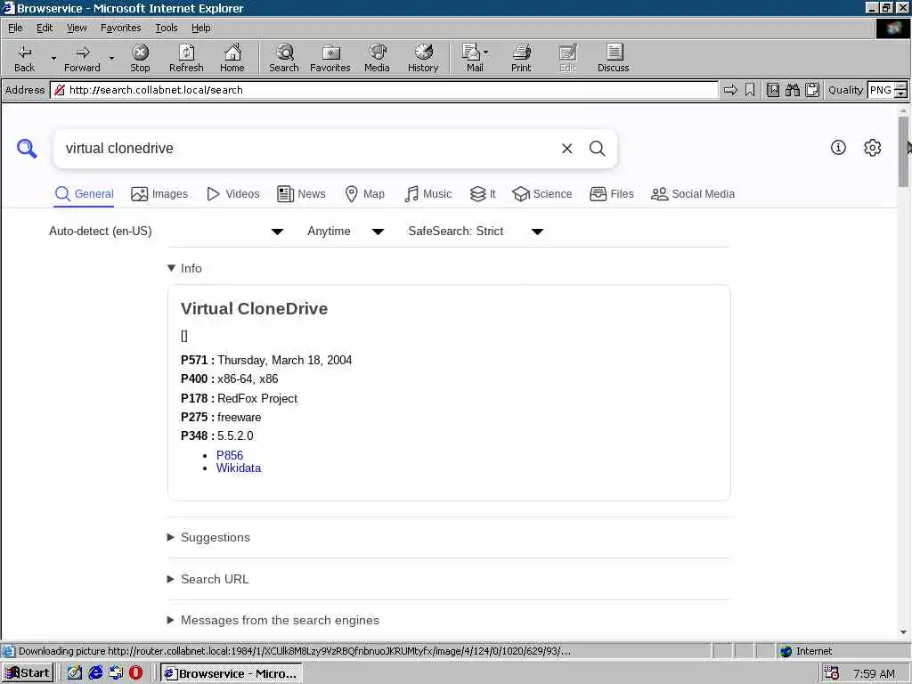Switch to the Music tab
The image size is (912, 684).
(427, 193)
